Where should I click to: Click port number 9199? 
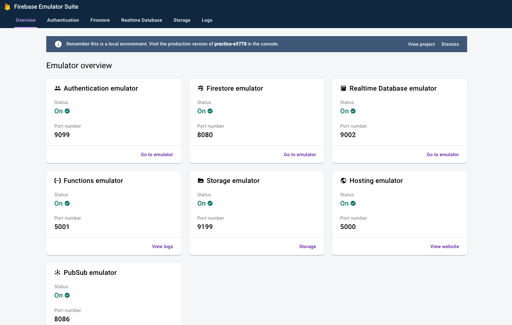205,227
